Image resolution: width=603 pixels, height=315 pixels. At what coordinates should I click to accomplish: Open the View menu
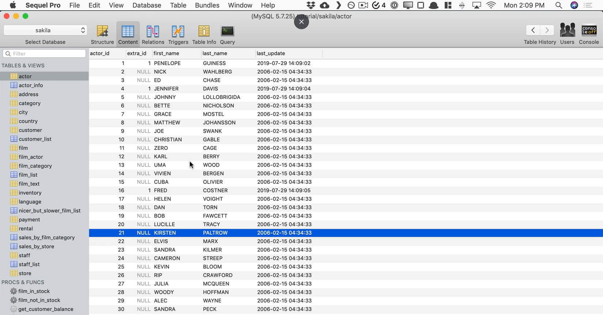pyautogui.click(x=116, y=5)
